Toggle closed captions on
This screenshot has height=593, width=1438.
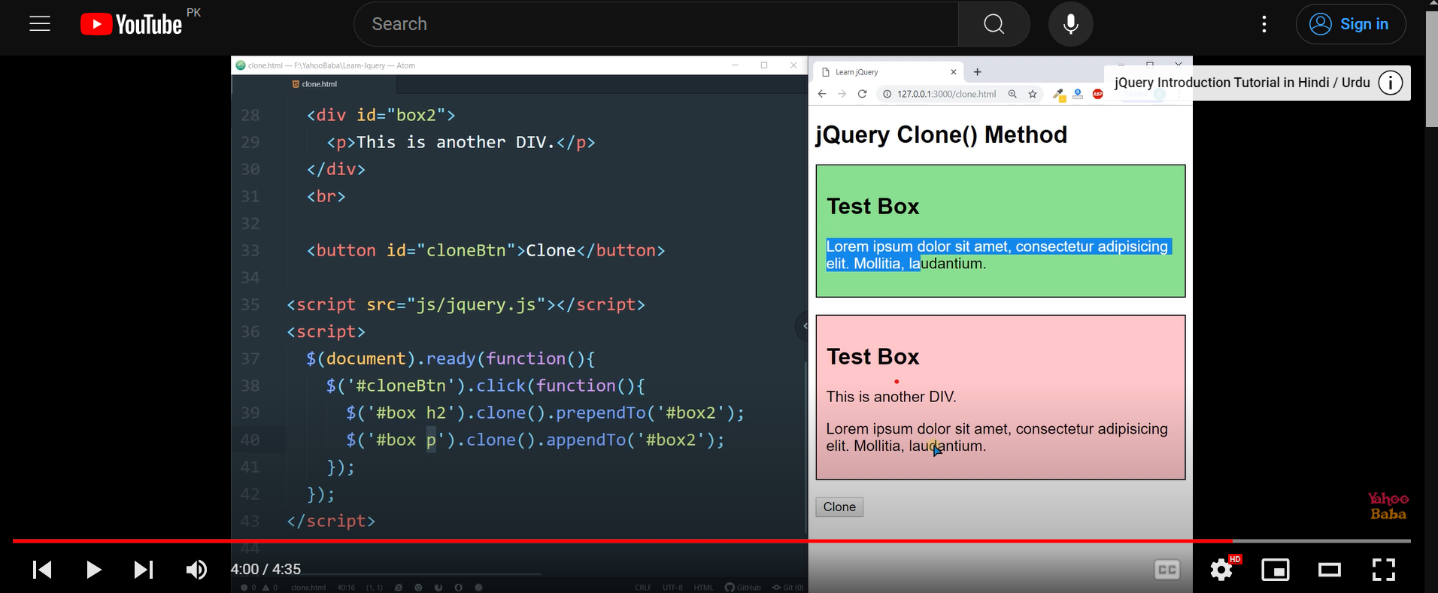(1166, 570)
